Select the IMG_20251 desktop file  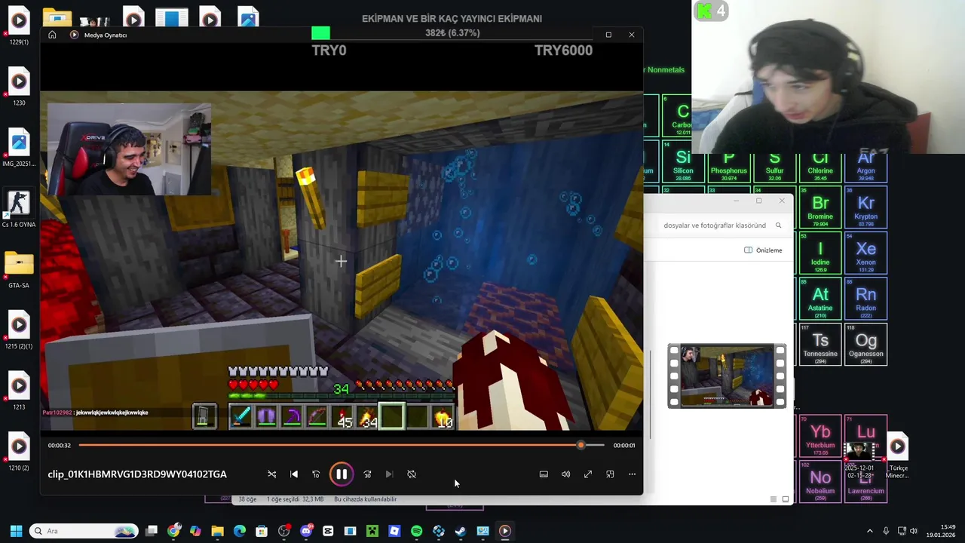pos(19,148)
